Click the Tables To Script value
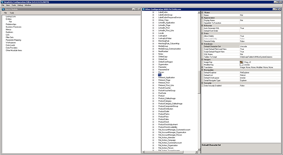 pos(260,57)
